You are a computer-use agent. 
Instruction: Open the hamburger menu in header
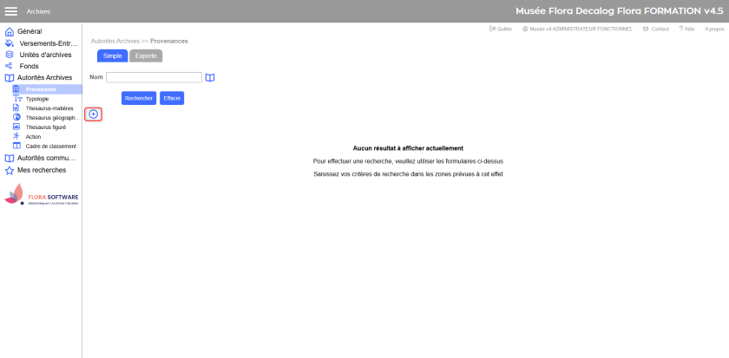pyautogui.click(x=11, y=11)
